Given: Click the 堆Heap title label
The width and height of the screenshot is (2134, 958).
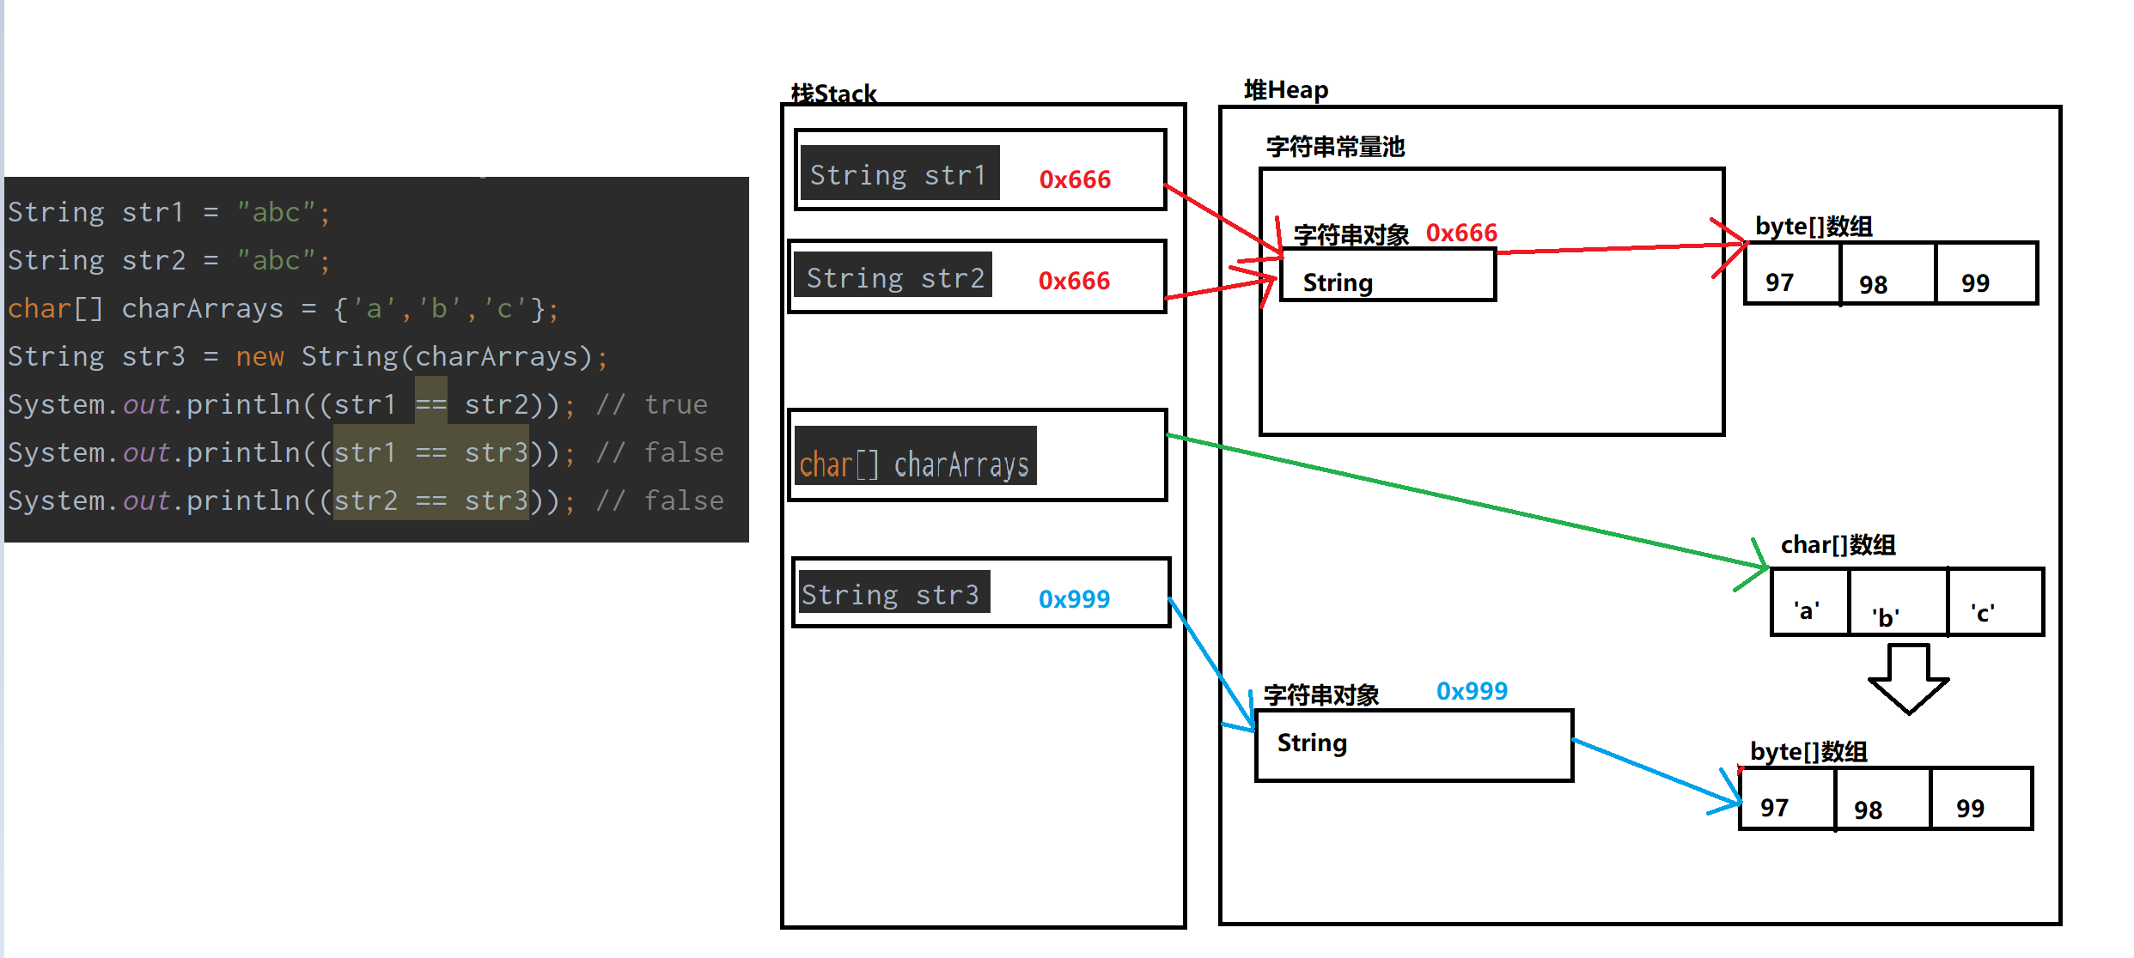Looking at the screenshot, I should (x=1286, y=89).
